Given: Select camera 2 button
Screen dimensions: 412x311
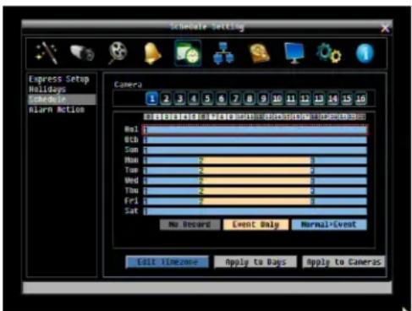Looking at the screenshot, I should click(166, 99).
